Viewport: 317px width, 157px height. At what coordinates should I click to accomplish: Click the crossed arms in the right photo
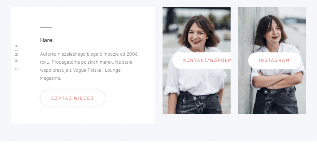point(277,80)
